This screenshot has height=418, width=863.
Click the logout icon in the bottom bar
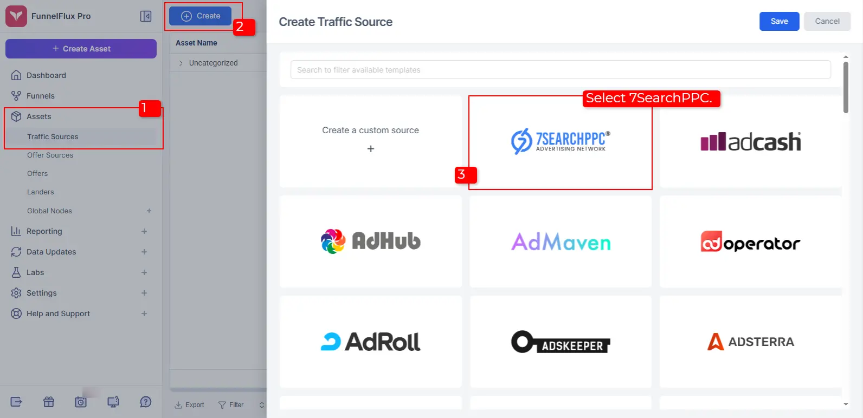click(16, 402)
